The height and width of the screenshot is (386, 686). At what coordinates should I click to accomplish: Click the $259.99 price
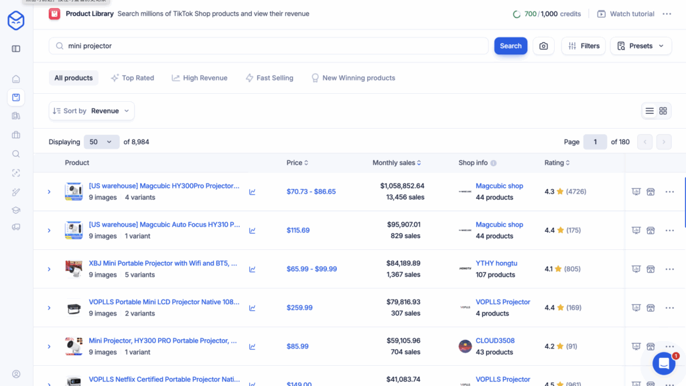(299, 308)
